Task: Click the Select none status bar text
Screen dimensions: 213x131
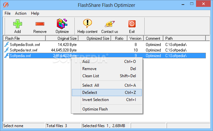Action: click(x=13, y=126)
